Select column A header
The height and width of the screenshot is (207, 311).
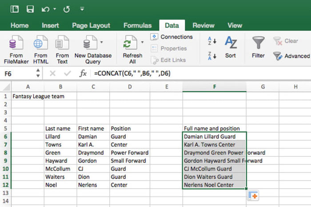pos(28,87)
